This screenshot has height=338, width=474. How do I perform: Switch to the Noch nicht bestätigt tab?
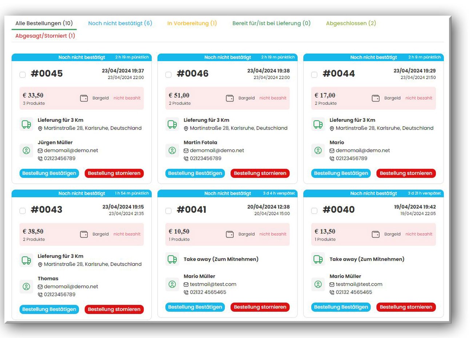coord(120,23)
